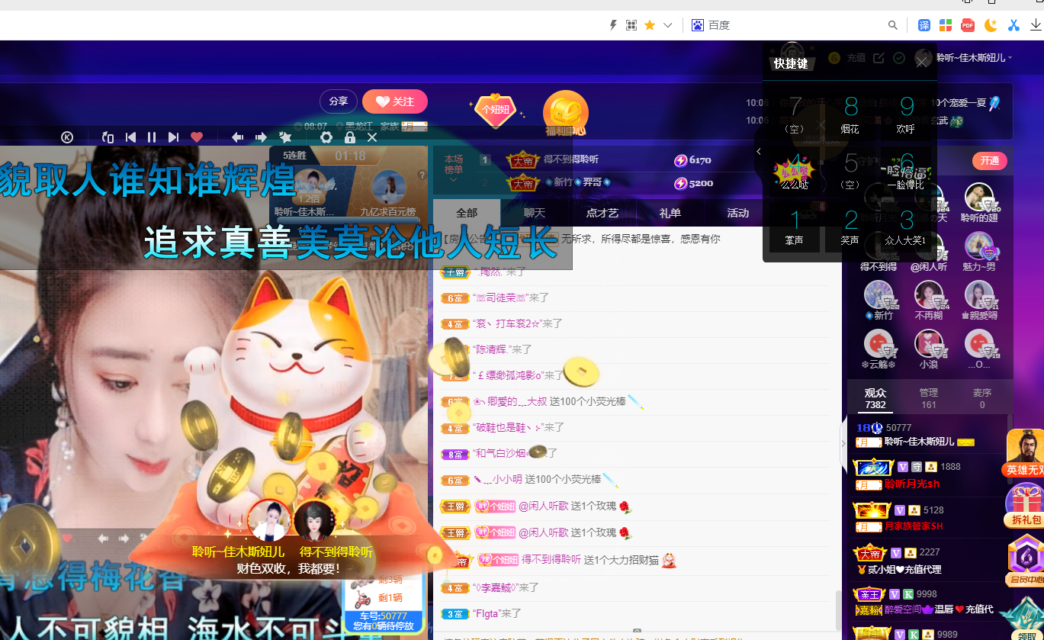The image size is (1044, 640).
Task: Toggle the padlock lock icon in player toolbar
Action: [x=350, y=137]
